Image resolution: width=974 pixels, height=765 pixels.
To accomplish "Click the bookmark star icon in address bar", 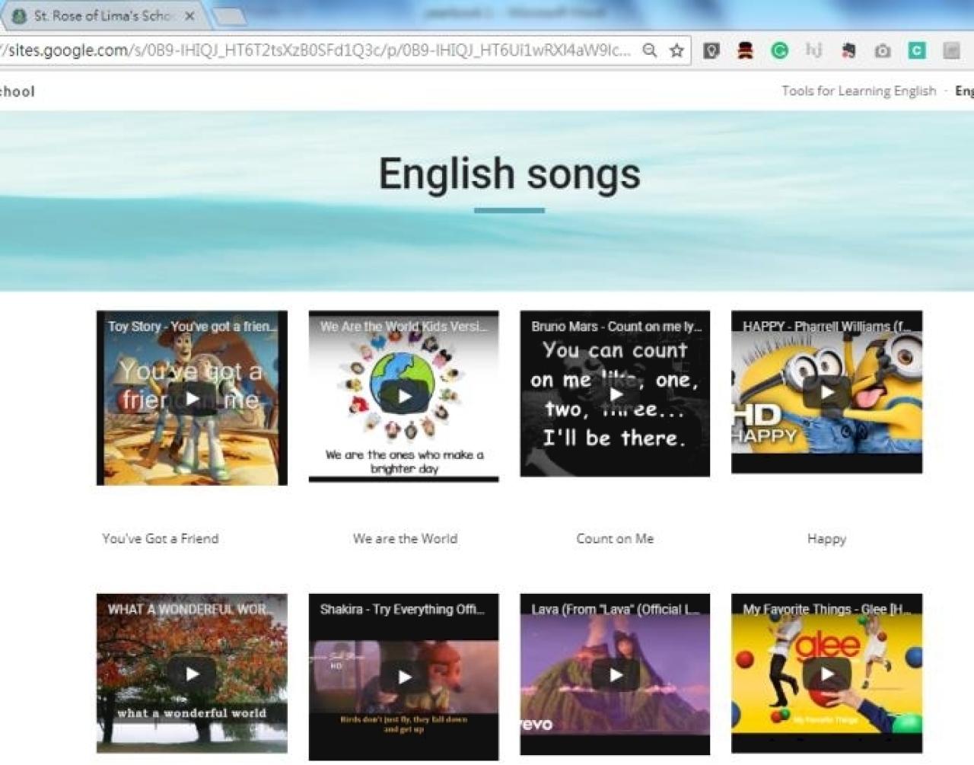I will click(676, 50).
